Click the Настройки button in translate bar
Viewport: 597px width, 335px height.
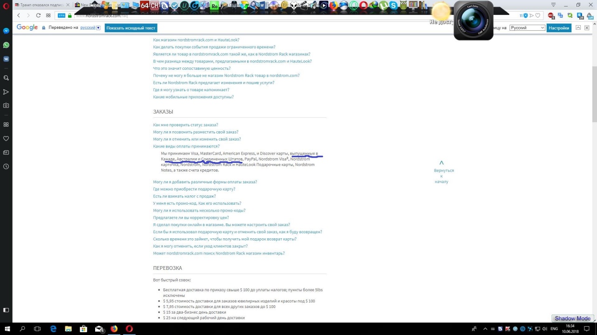point(559,28)
